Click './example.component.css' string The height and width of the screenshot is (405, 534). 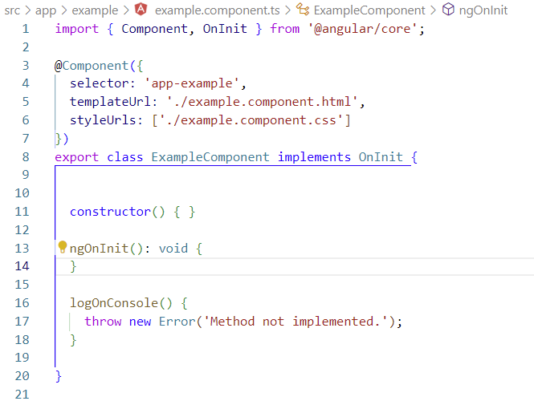(251, 120)
